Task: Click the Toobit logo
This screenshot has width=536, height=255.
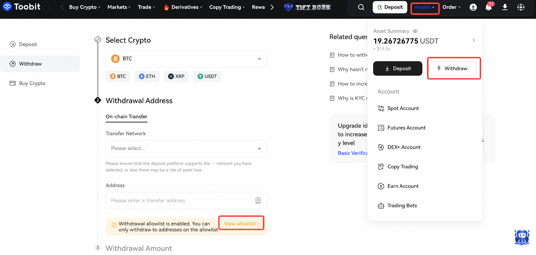Action: click(x=21, y=7)
